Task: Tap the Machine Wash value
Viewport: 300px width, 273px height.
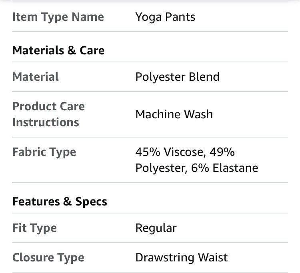Action: click(x=174, y=114)
